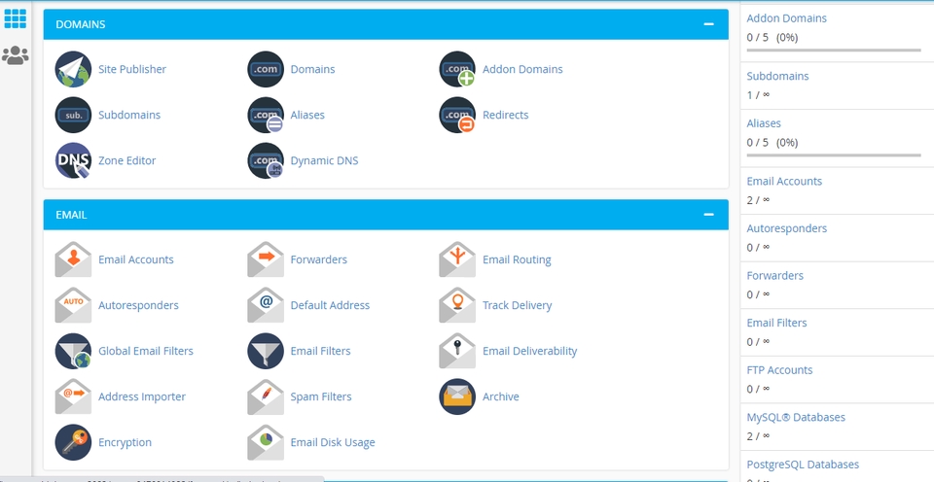The image size is (934, 482).
Task: Open the Archive link
Action: click(x=501, y=396)
